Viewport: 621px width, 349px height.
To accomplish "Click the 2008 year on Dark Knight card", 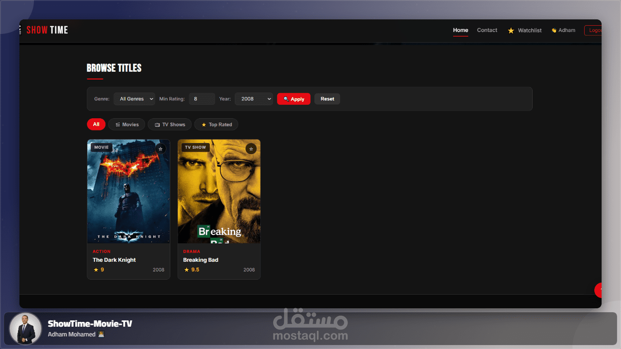I will pyautogui.click(x=159, y=270).
